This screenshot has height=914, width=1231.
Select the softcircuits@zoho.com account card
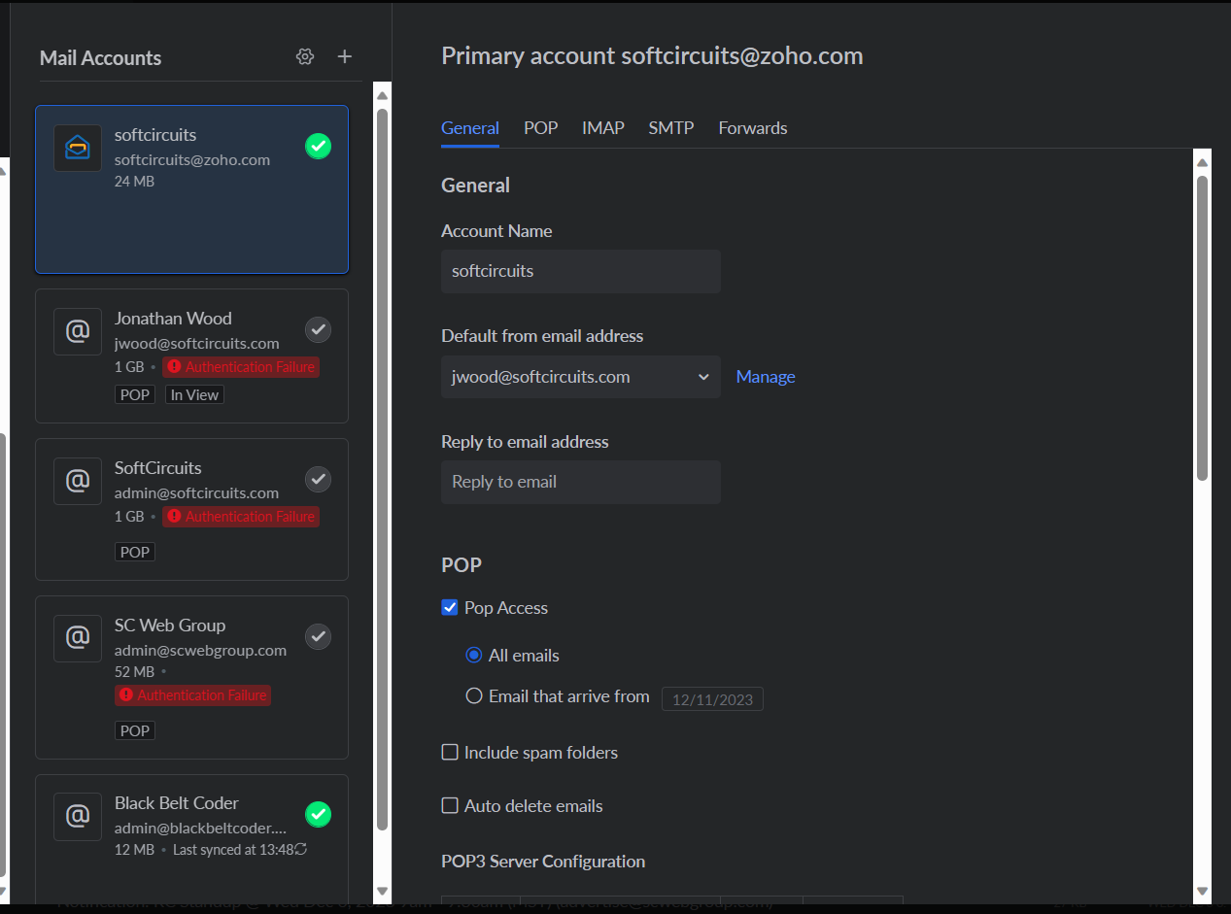(191, 189)
